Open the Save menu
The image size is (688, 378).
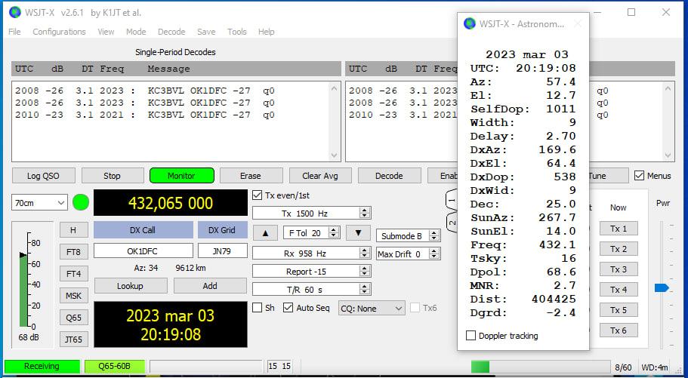click(x=206, y=32)
